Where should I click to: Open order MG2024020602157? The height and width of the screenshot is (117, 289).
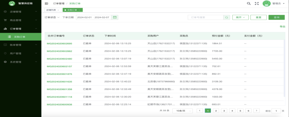[x=59, y=66]
